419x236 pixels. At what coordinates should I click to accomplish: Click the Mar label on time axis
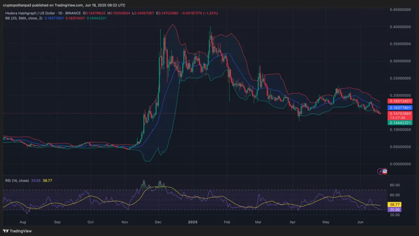tap(258, 222)
